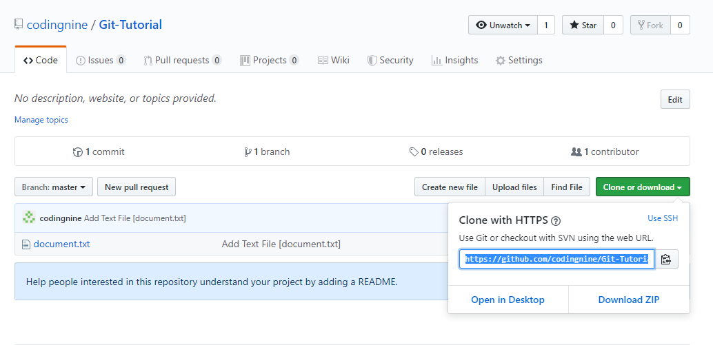Image resolution: width=713 pixels, height=345 pixels.
Task: Open the Unwatch dropdown
Action: click(503, 25)
